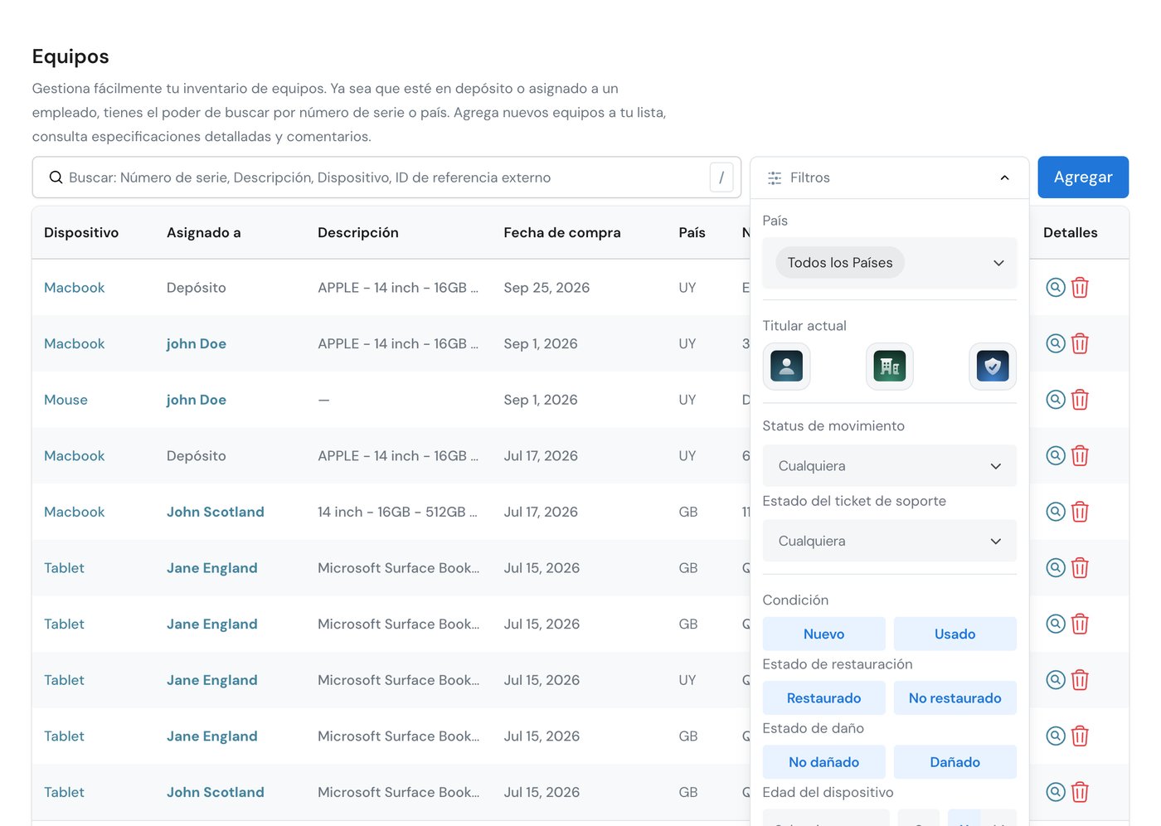
Task: Click the filter sliders icon beside Filtros
Action: click(775, 177)
